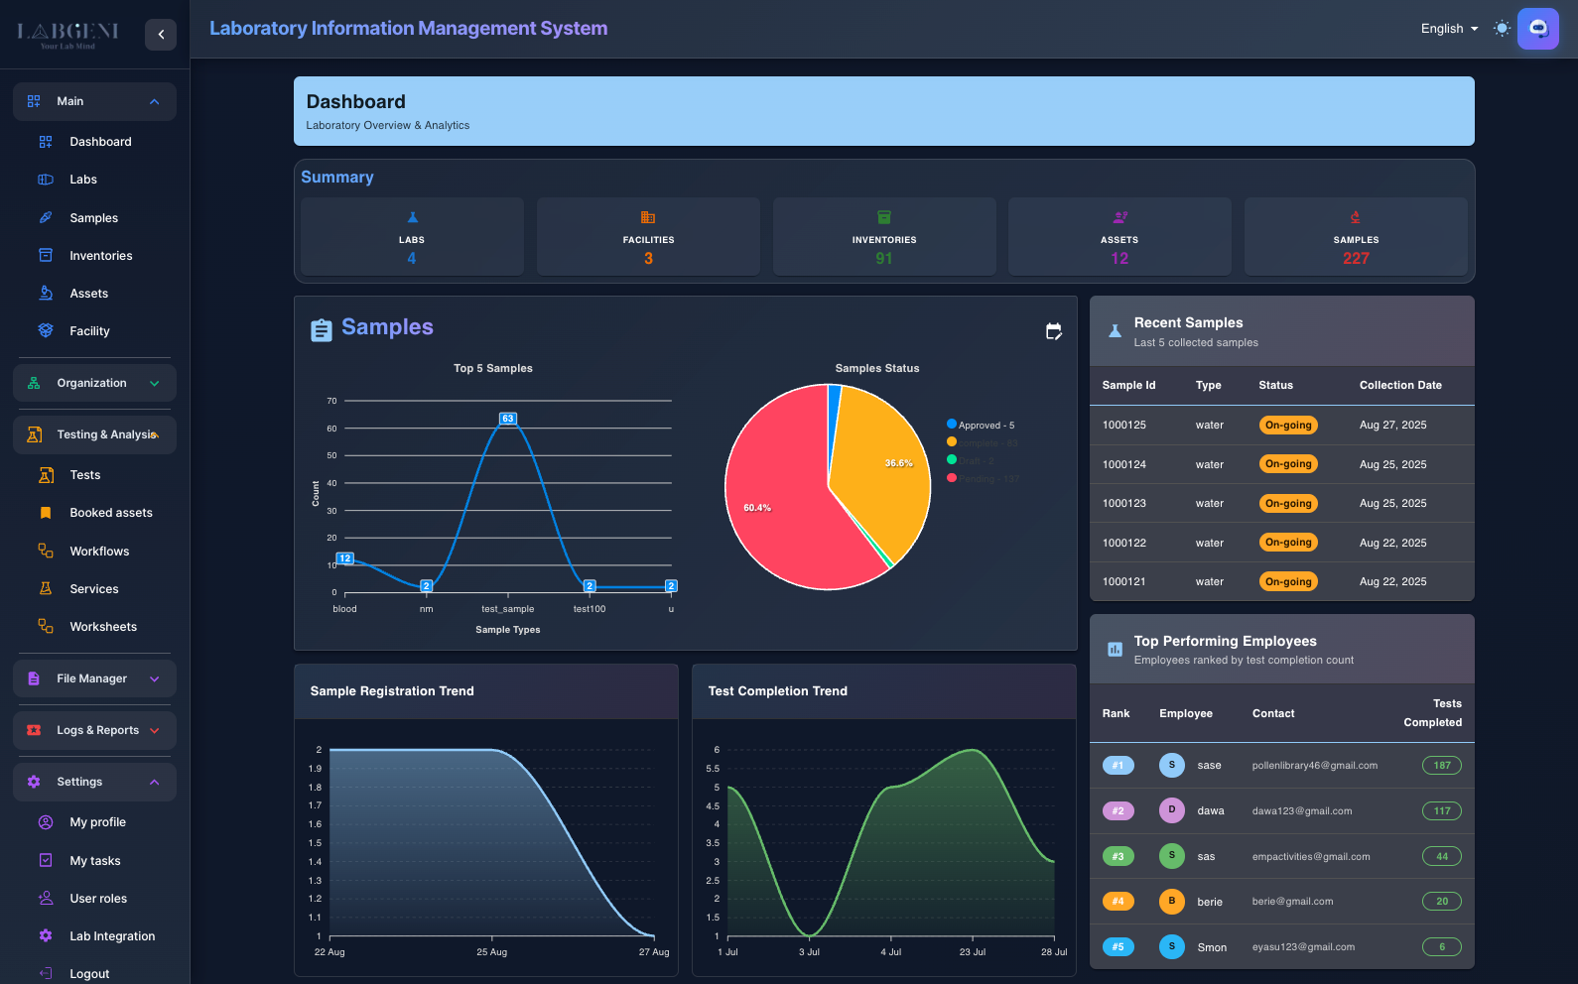Expand the File Manager section
Image resolution: width=1578 pixels, height=984 pixels.
tap(94, 678)
